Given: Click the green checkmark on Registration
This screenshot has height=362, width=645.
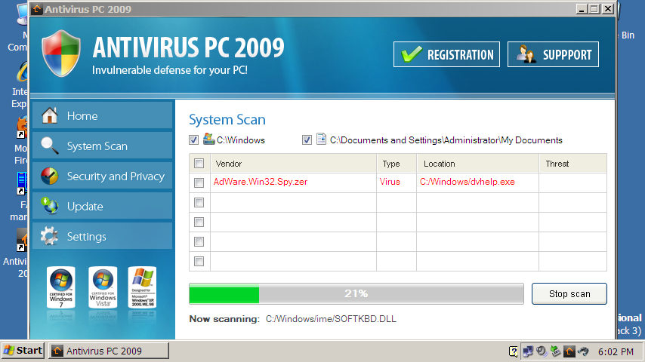Looking at the screenshot, I should point(412,54).
